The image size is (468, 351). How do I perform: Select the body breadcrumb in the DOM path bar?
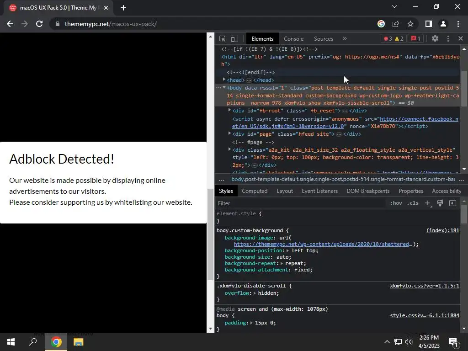(x=343, y=179)
